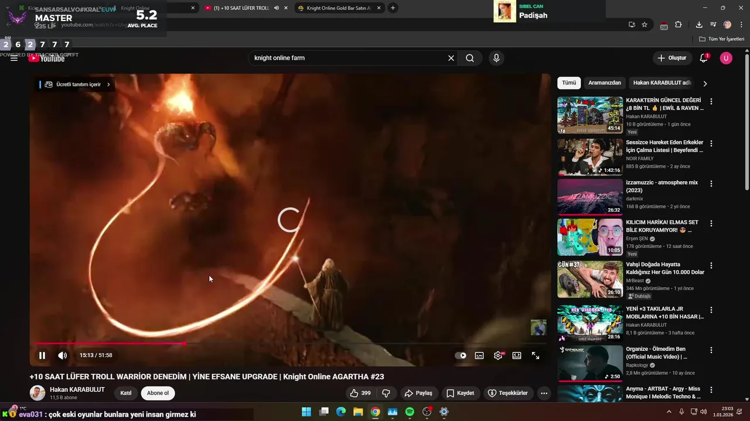Click the Oluştur create button
Screen dimensions: 750x421
tap(672, 58)
